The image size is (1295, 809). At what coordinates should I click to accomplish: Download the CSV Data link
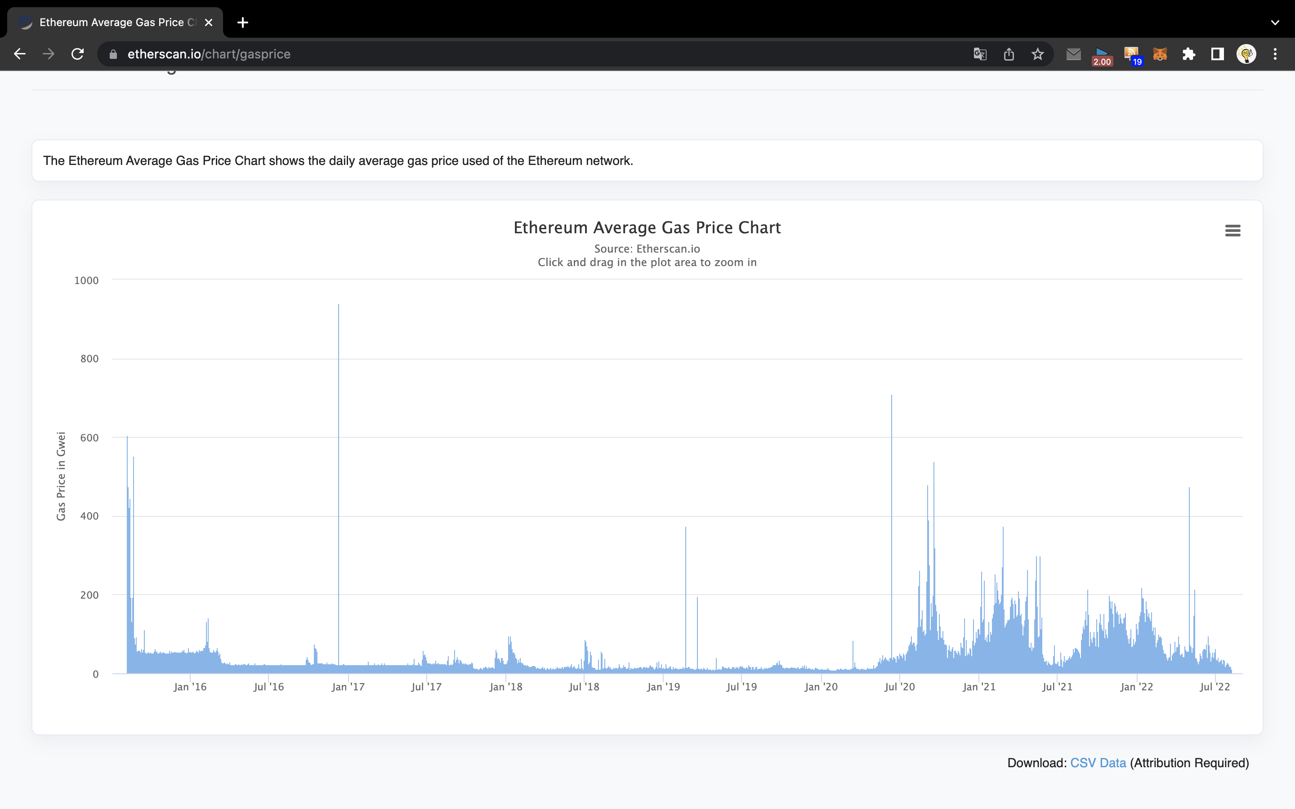[x=1098, y=763]
